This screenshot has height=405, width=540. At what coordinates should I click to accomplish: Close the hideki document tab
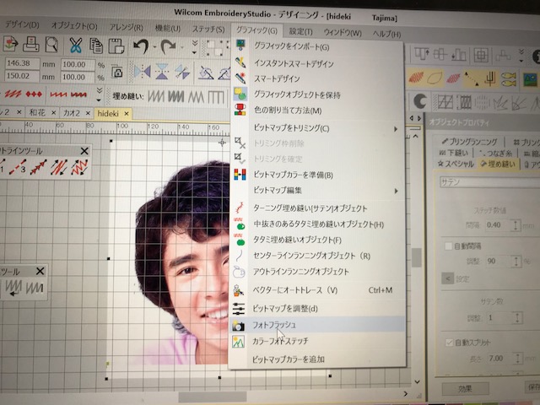click(x=127, y=113)
